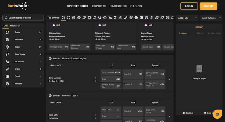Switch to ESPORTS section
The width and height of the screenshot is (225, 122).
tap(99, 6)
